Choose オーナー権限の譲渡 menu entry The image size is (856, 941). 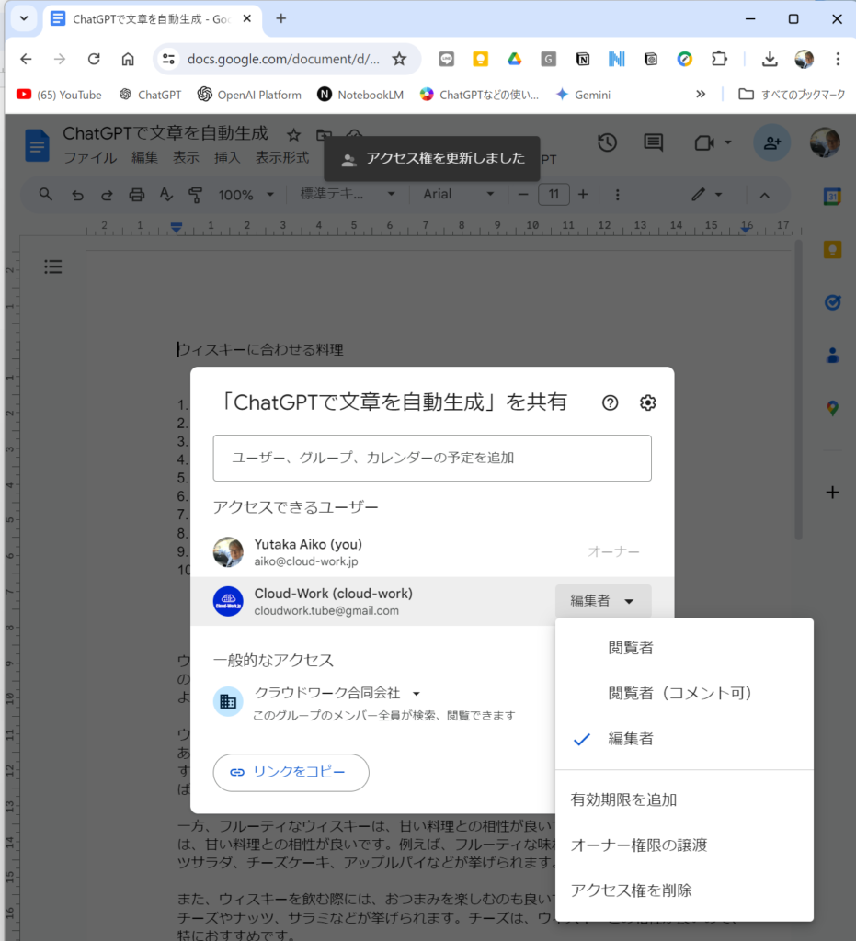(x=639, y=845)
